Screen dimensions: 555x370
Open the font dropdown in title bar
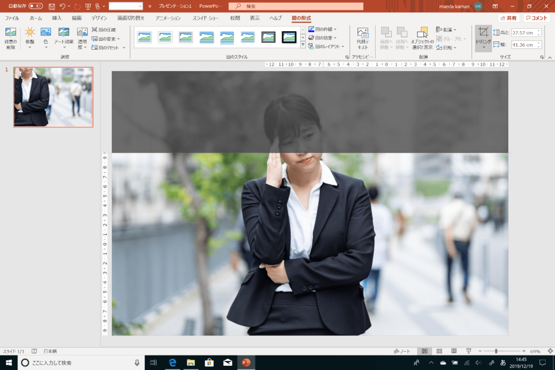(126, 6)
